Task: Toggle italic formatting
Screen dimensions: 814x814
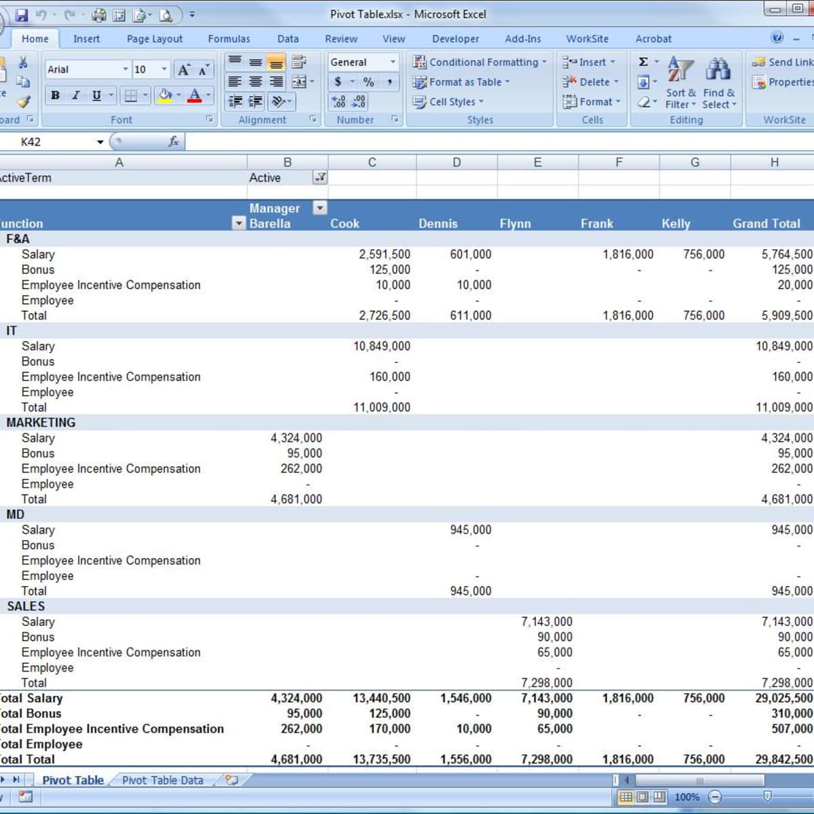Action: point(75,95)
